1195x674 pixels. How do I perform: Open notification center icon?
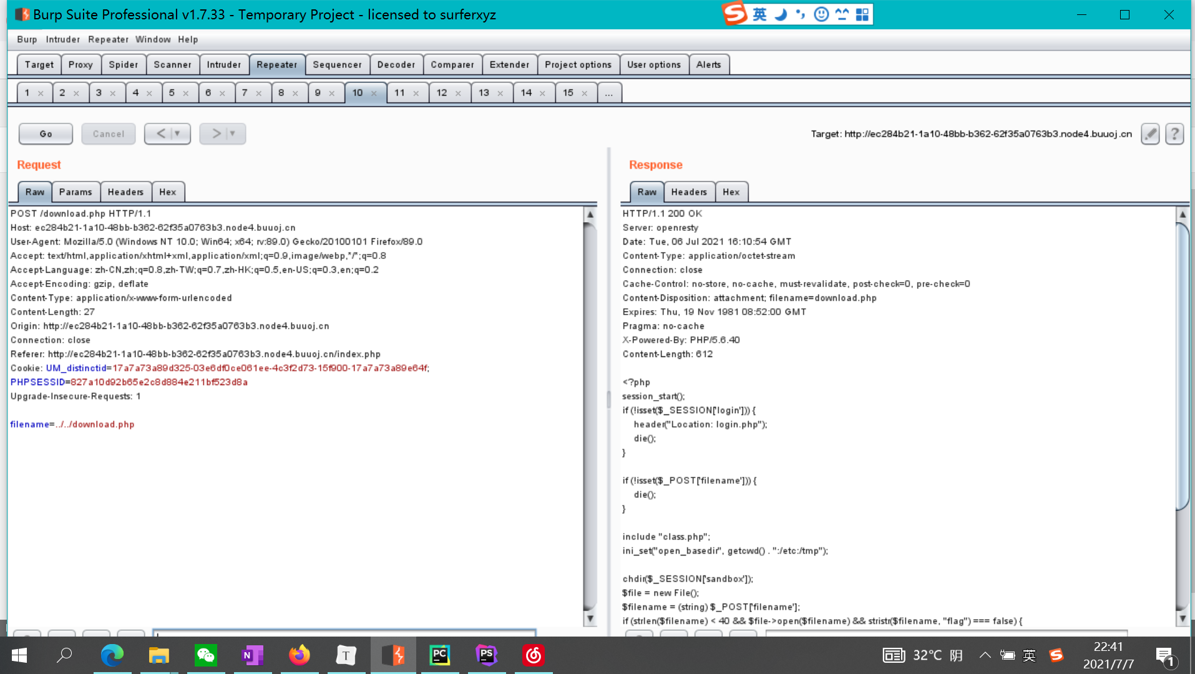tap(1165, 656)
